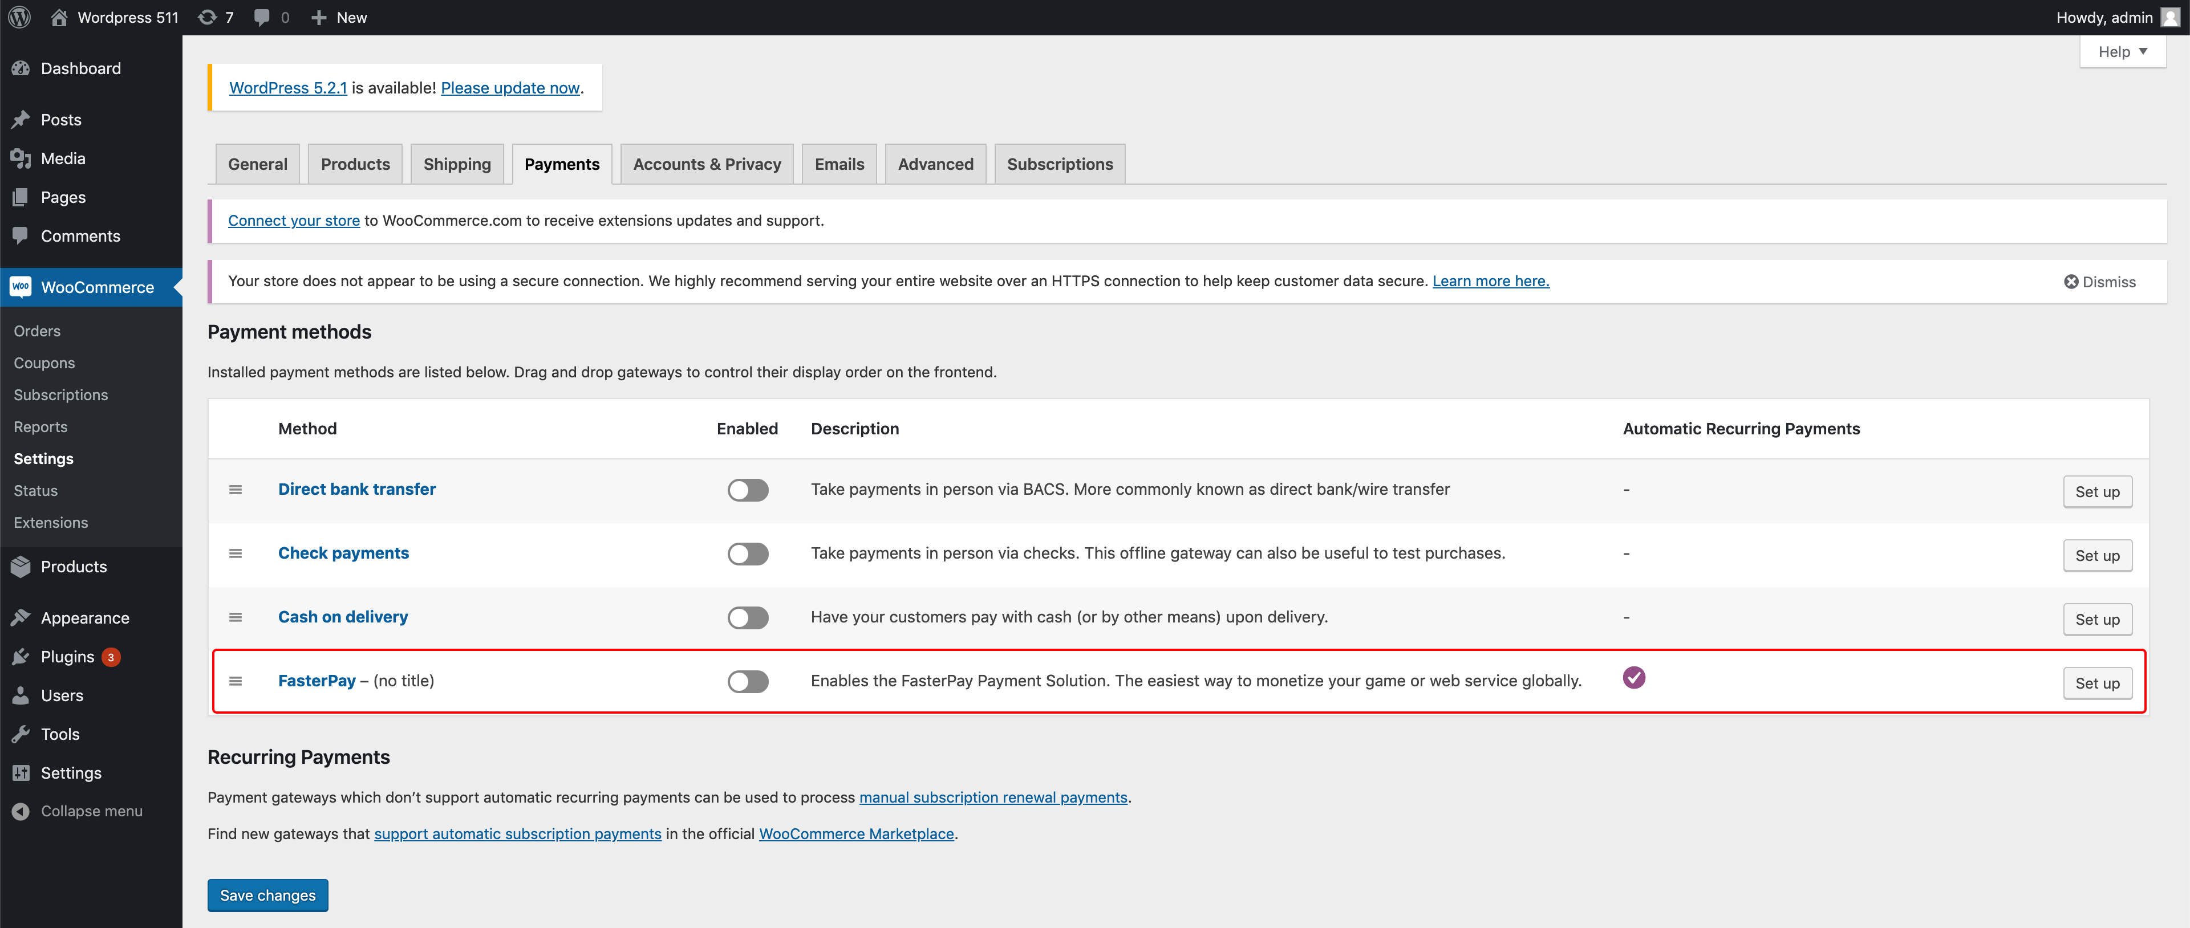The height and width of the screenshot is (928, 2190).
Task: Click the Save changes button
Action: [268, 894]
